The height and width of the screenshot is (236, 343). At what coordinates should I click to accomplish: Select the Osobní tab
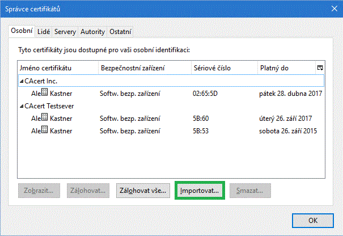click(22, 31)
